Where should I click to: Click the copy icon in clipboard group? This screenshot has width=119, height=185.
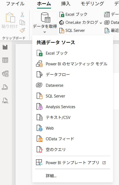[22, 22]
